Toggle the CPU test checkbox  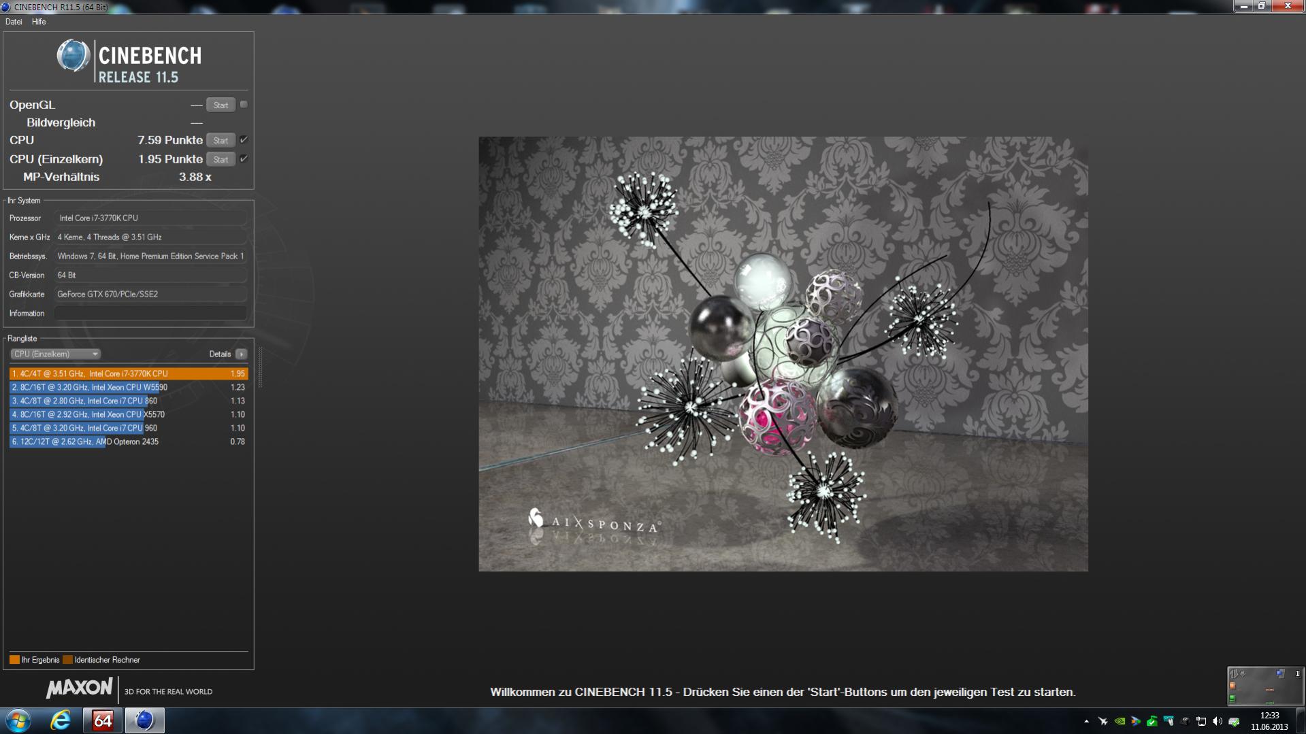(244, 139)
